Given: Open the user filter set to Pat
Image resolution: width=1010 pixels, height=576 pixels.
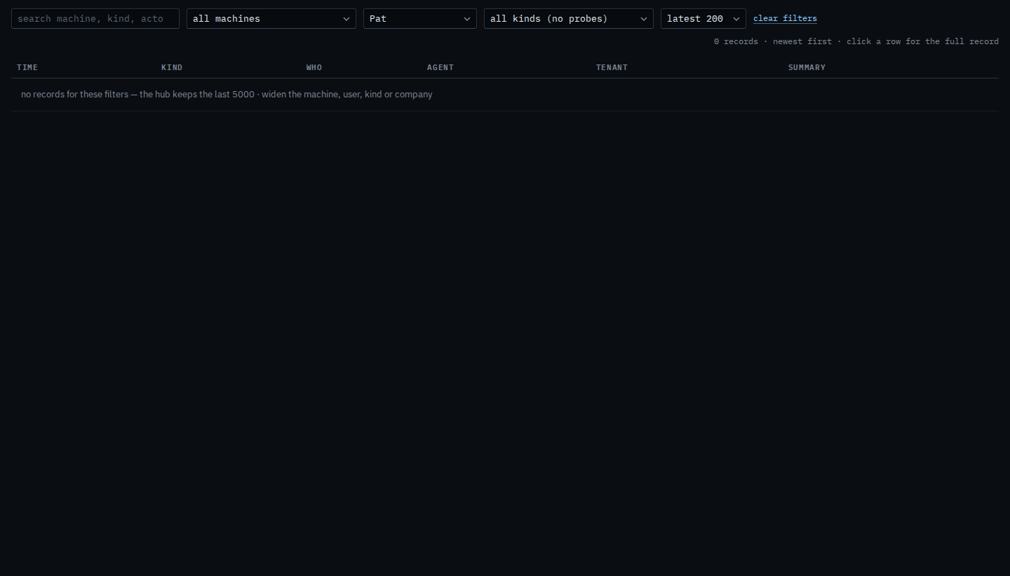Looking at the screenshot, I should click(420, 18).
